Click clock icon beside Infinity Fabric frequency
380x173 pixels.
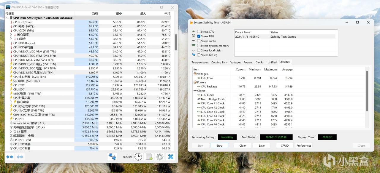tap(11, 123)
